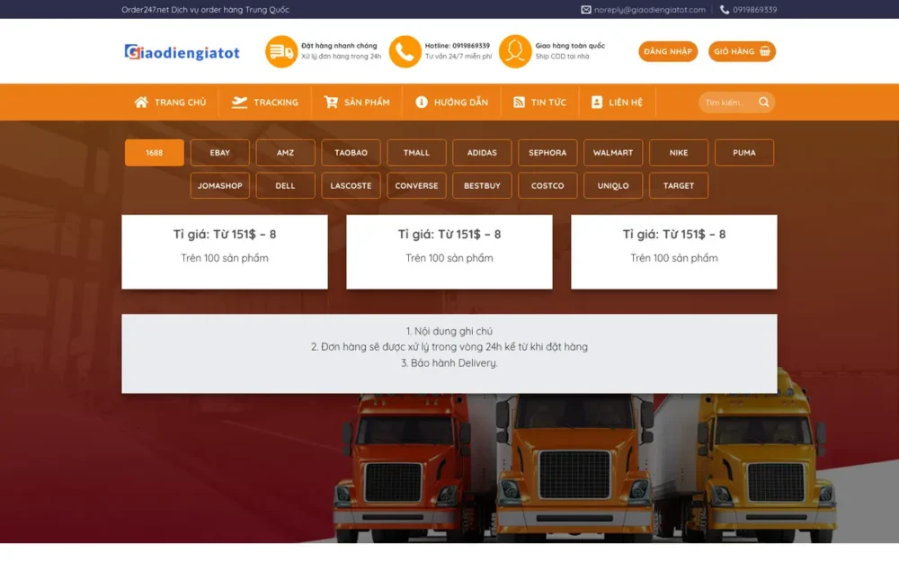Image resolution: width=899 pixels, height=562 pixels.
Task: Click the basket icon in Giỏ Hàng
Action: click(765, 51)
